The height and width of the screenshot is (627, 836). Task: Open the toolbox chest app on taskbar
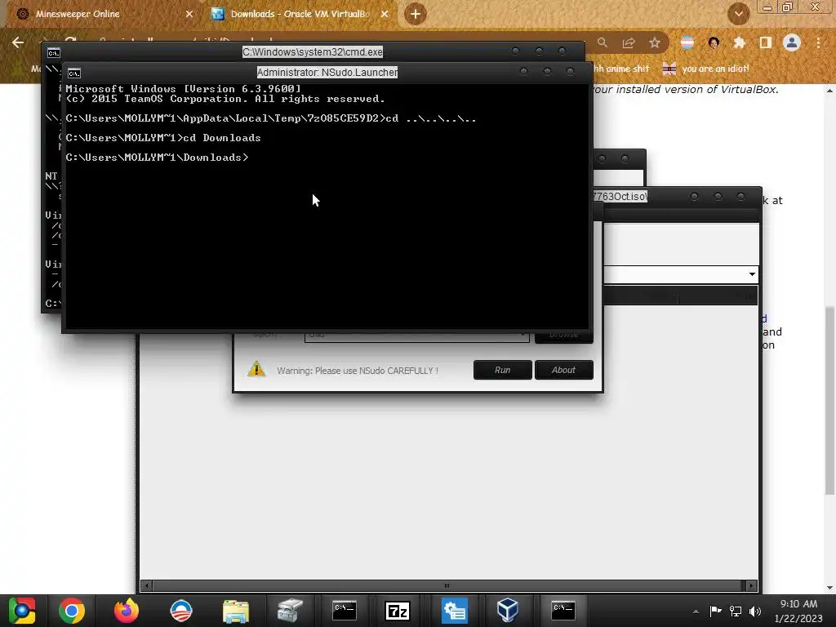tap(290, 611)
